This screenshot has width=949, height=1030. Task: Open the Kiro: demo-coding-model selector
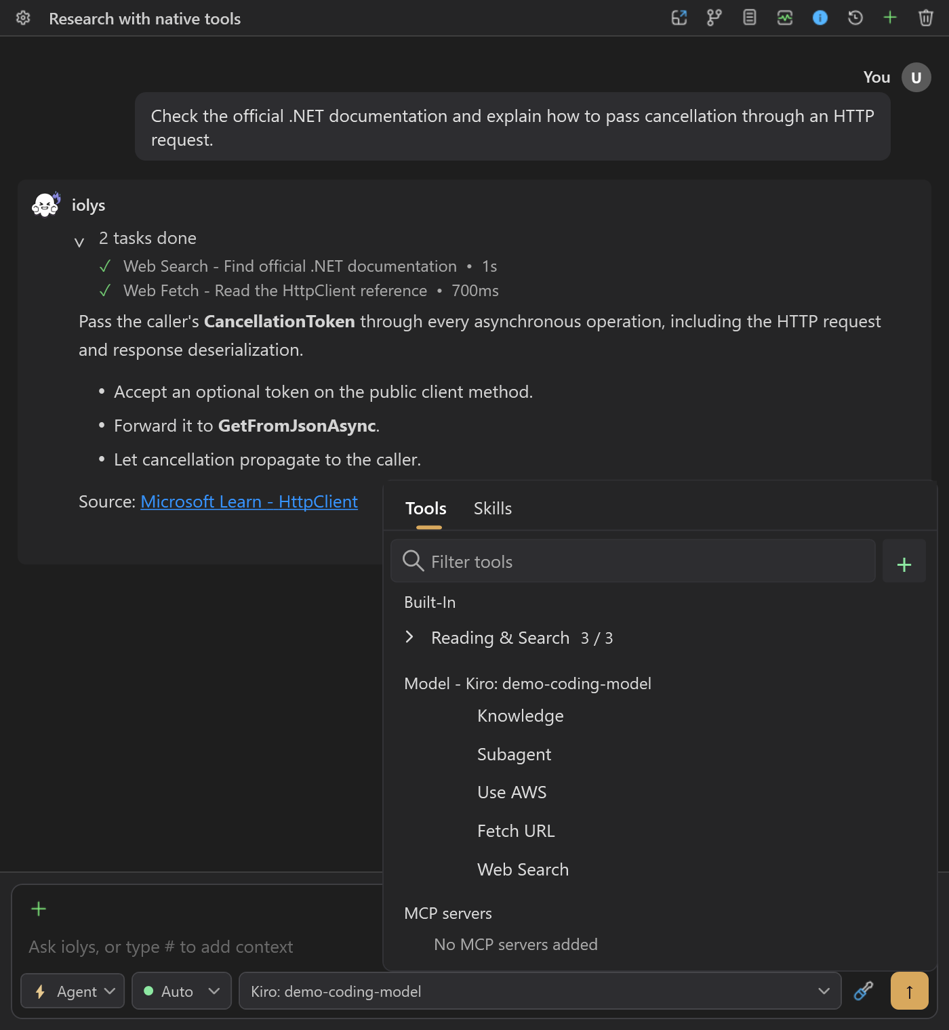[x=540, y=991]
